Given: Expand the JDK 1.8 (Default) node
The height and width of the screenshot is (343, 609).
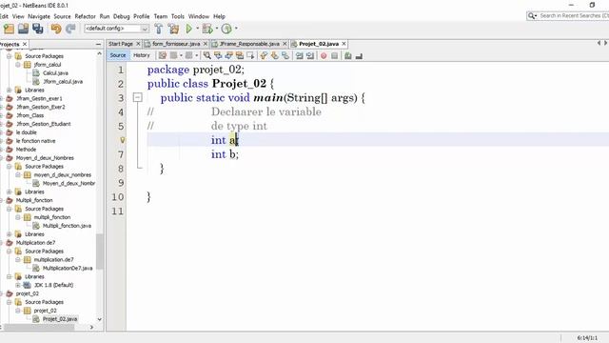Looking at the screenshot, I should pyautogui.click(x=18, y=285).
